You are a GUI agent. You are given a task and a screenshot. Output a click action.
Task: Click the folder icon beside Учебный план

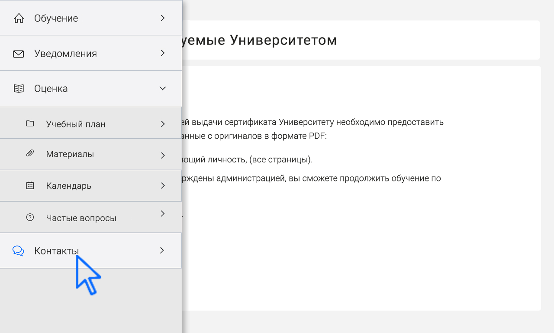click(x=30, y=124)
